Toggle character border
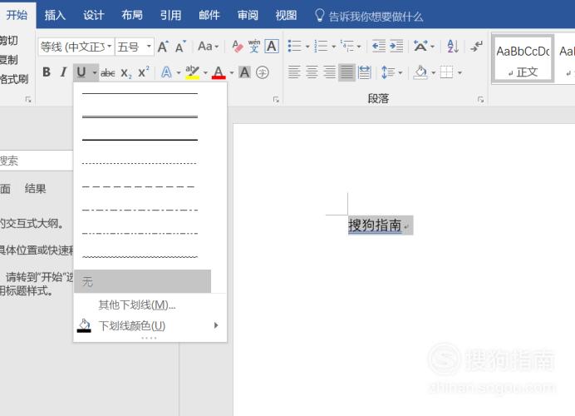 point(272,47)
